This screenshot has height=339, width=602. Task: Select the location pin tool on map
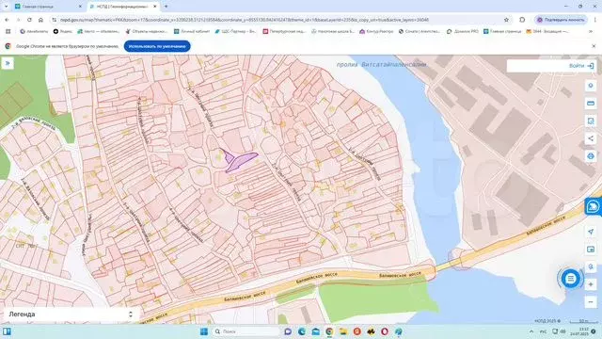[591, 86]
